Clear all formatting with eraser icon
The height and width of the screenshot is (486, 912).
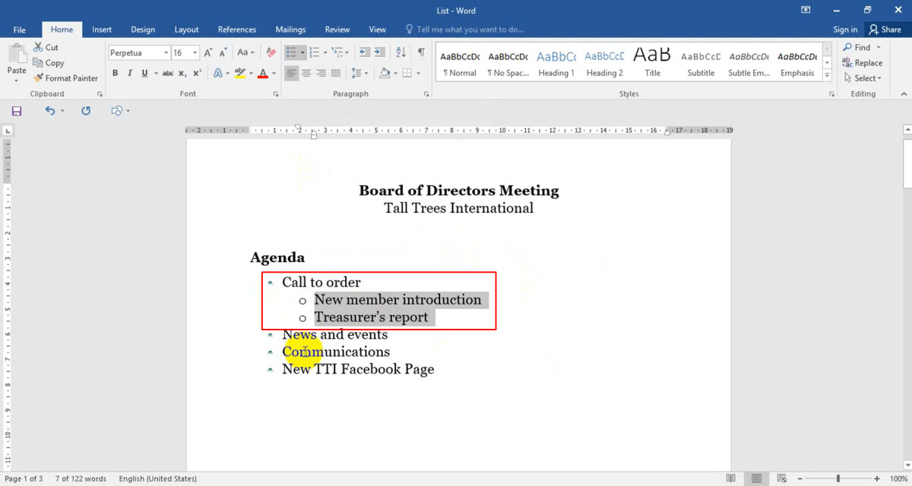click(271, 52)
